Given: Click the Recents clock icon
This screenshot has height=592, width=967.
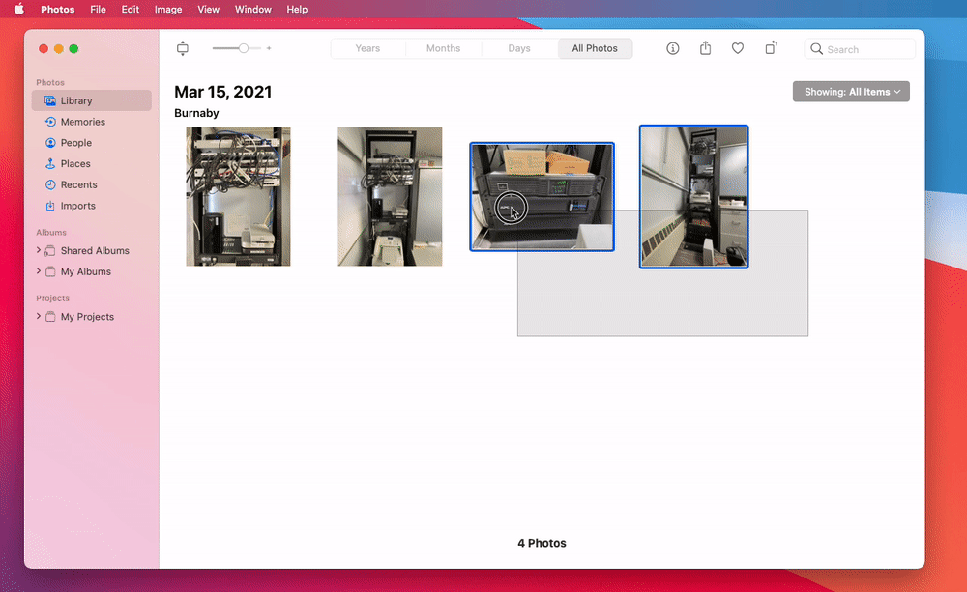Looking at the screenshot, I should pos(50,184).
